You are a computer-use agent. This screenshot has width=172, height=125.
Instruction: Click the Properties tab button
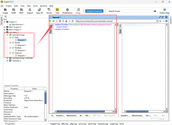[10, 124]
